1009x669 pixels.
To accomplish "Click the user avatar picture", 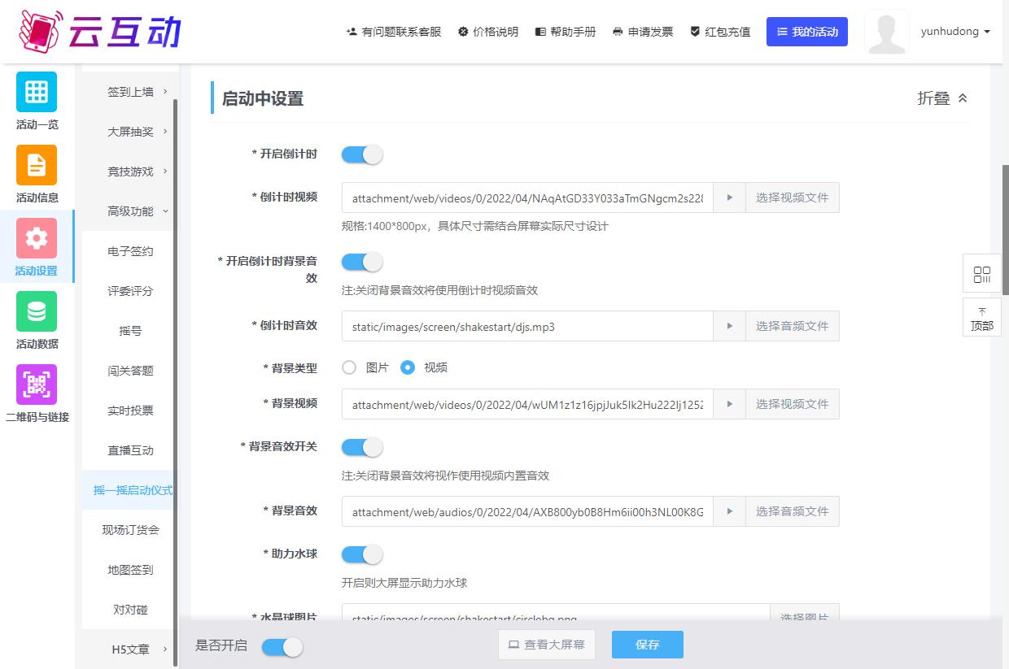I will (886, 33).
